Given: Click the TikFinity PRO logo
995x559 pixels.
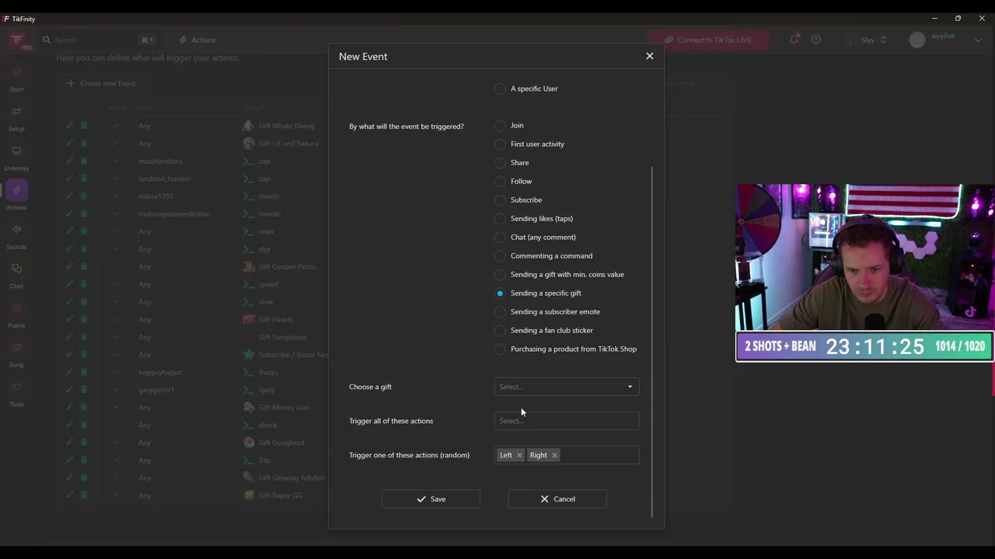Looking at the screenshot, I should [x=19, y=40].
